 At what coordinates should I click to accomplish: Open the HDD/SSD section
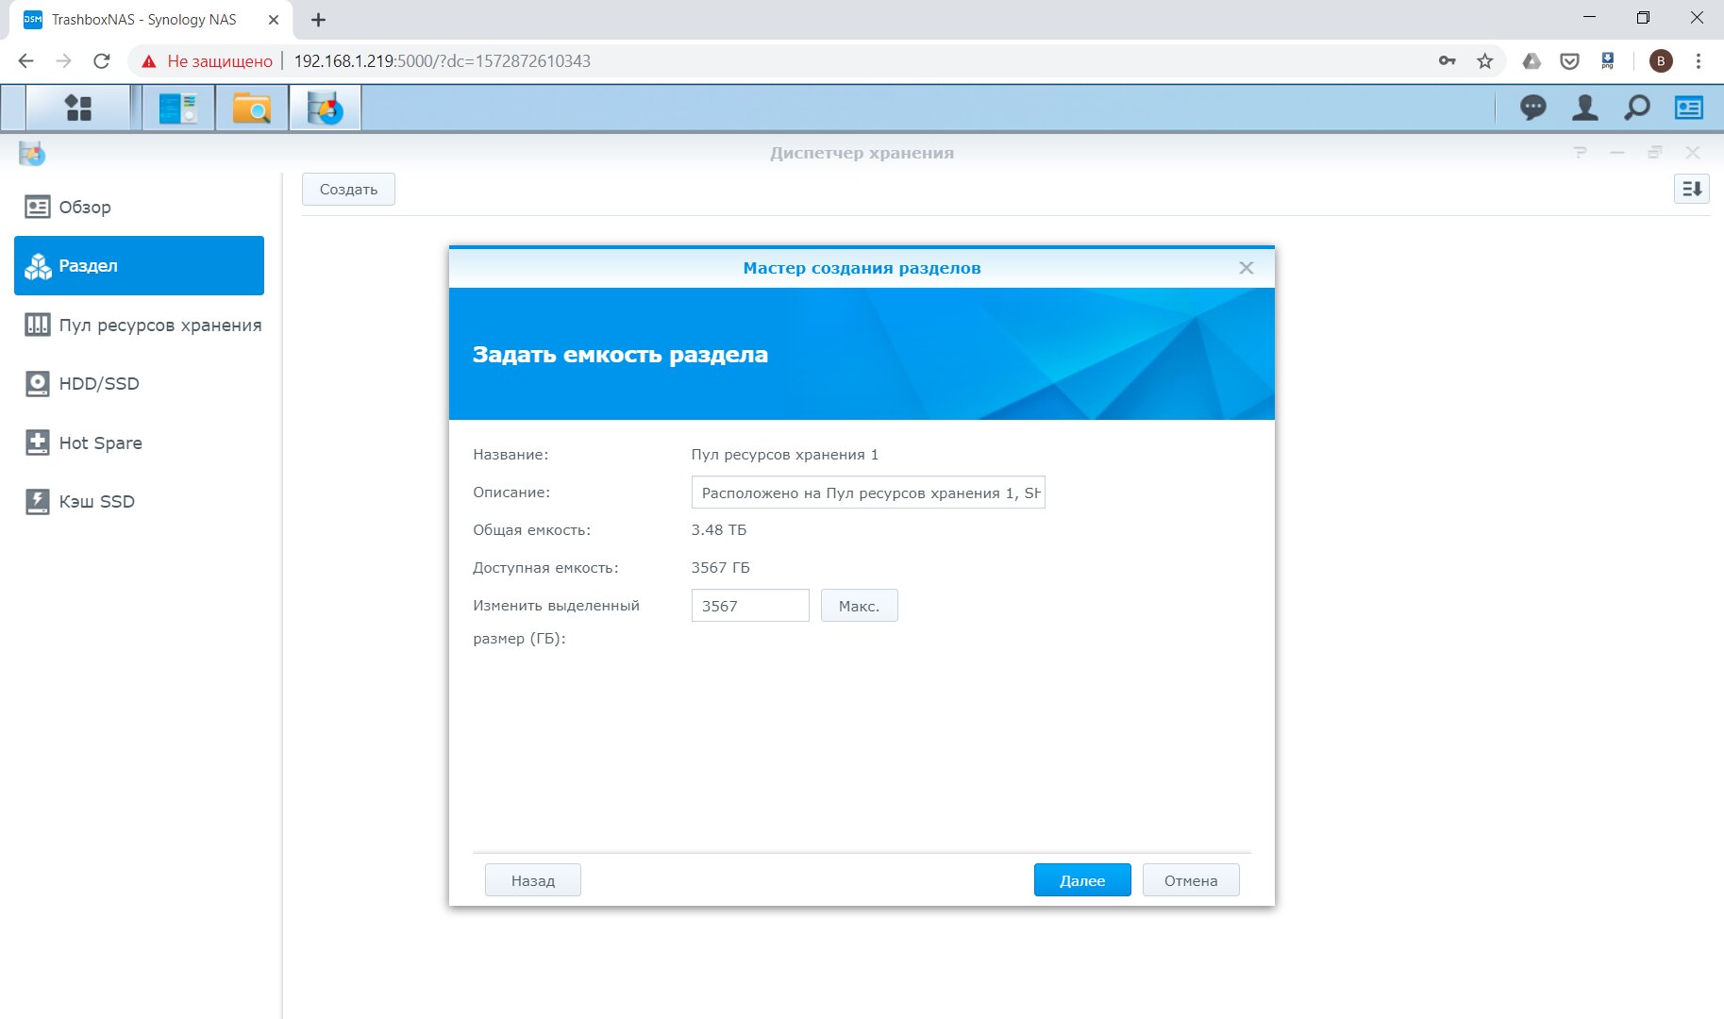(140, 383)
